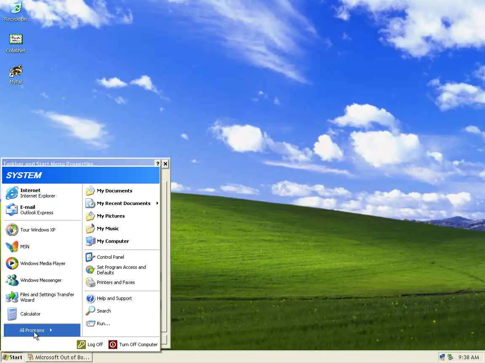This screenshot has width=485, height=363.
Task: Launch Windows Media Player icon
Action: [12, 263]
